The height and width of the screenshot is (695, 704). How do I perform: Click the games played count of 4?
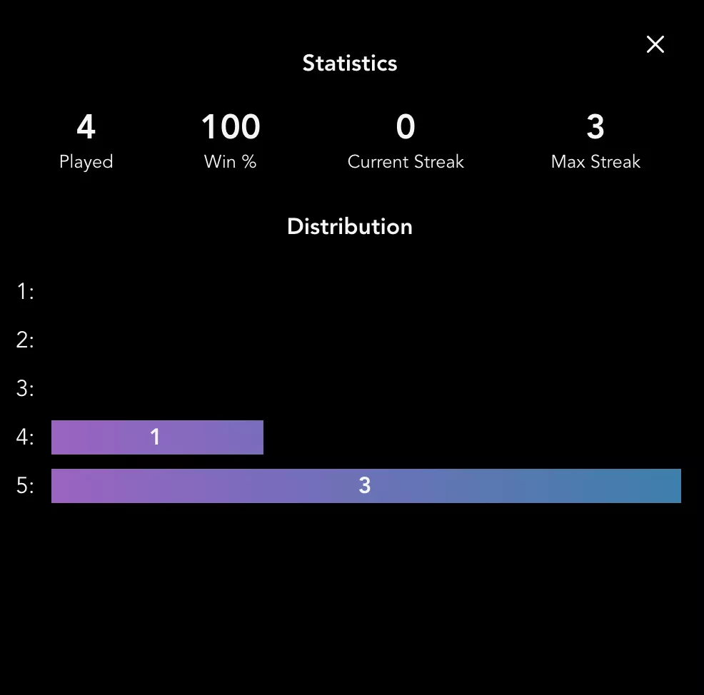pos(86,128)
